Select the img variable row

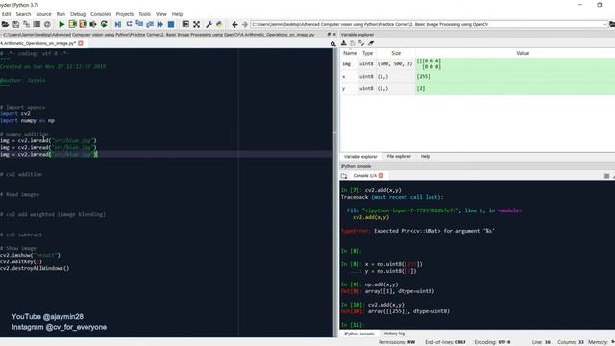tap(478, 64)
